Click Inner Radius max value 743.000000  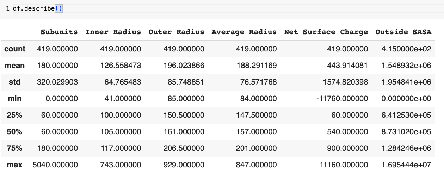[x=121, y=165]
